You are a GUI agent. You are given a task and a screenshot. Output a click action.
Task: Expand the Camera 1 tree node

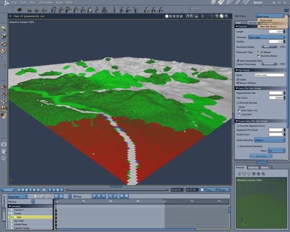coord(12,210)
